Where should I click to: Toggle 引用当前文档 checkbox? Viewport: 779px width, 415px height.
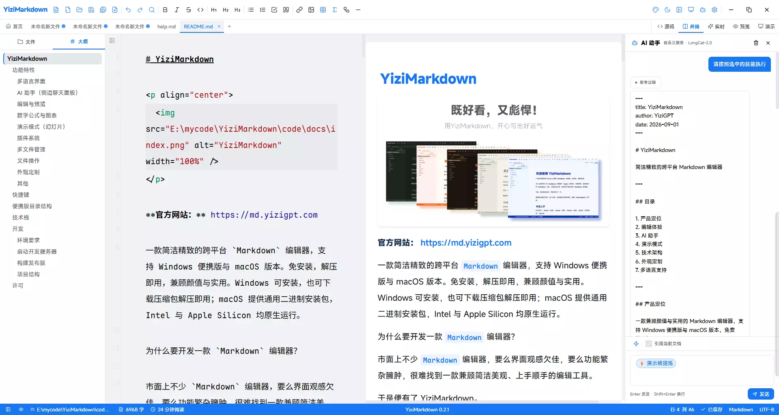(x=649, y=344)
